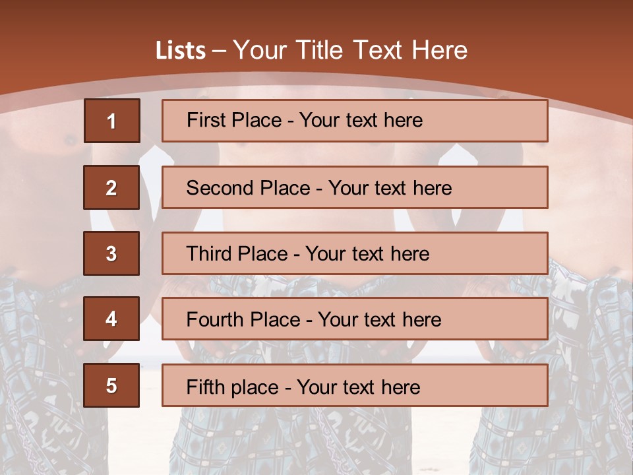Select the number 3 box
Image resolution: width=633 pixels, height=475 pixels.
point(111,253)
